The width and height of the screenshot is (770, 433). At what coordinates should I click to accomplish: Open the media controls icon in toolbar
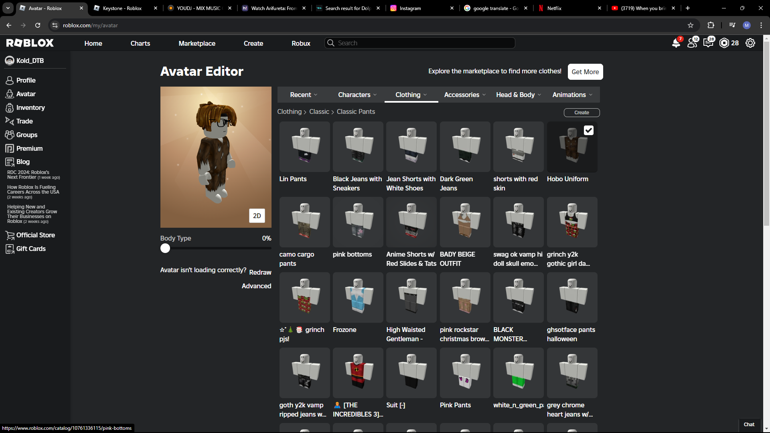click(x=732, y=25)
